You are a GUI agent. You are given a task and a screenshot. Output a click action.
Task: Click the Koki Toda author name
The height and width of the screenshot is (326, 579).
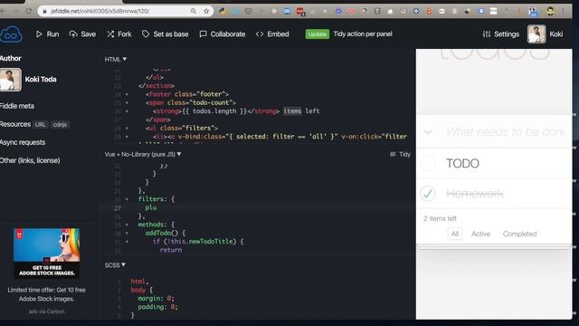pyautogui.click(x=41, y=79)
